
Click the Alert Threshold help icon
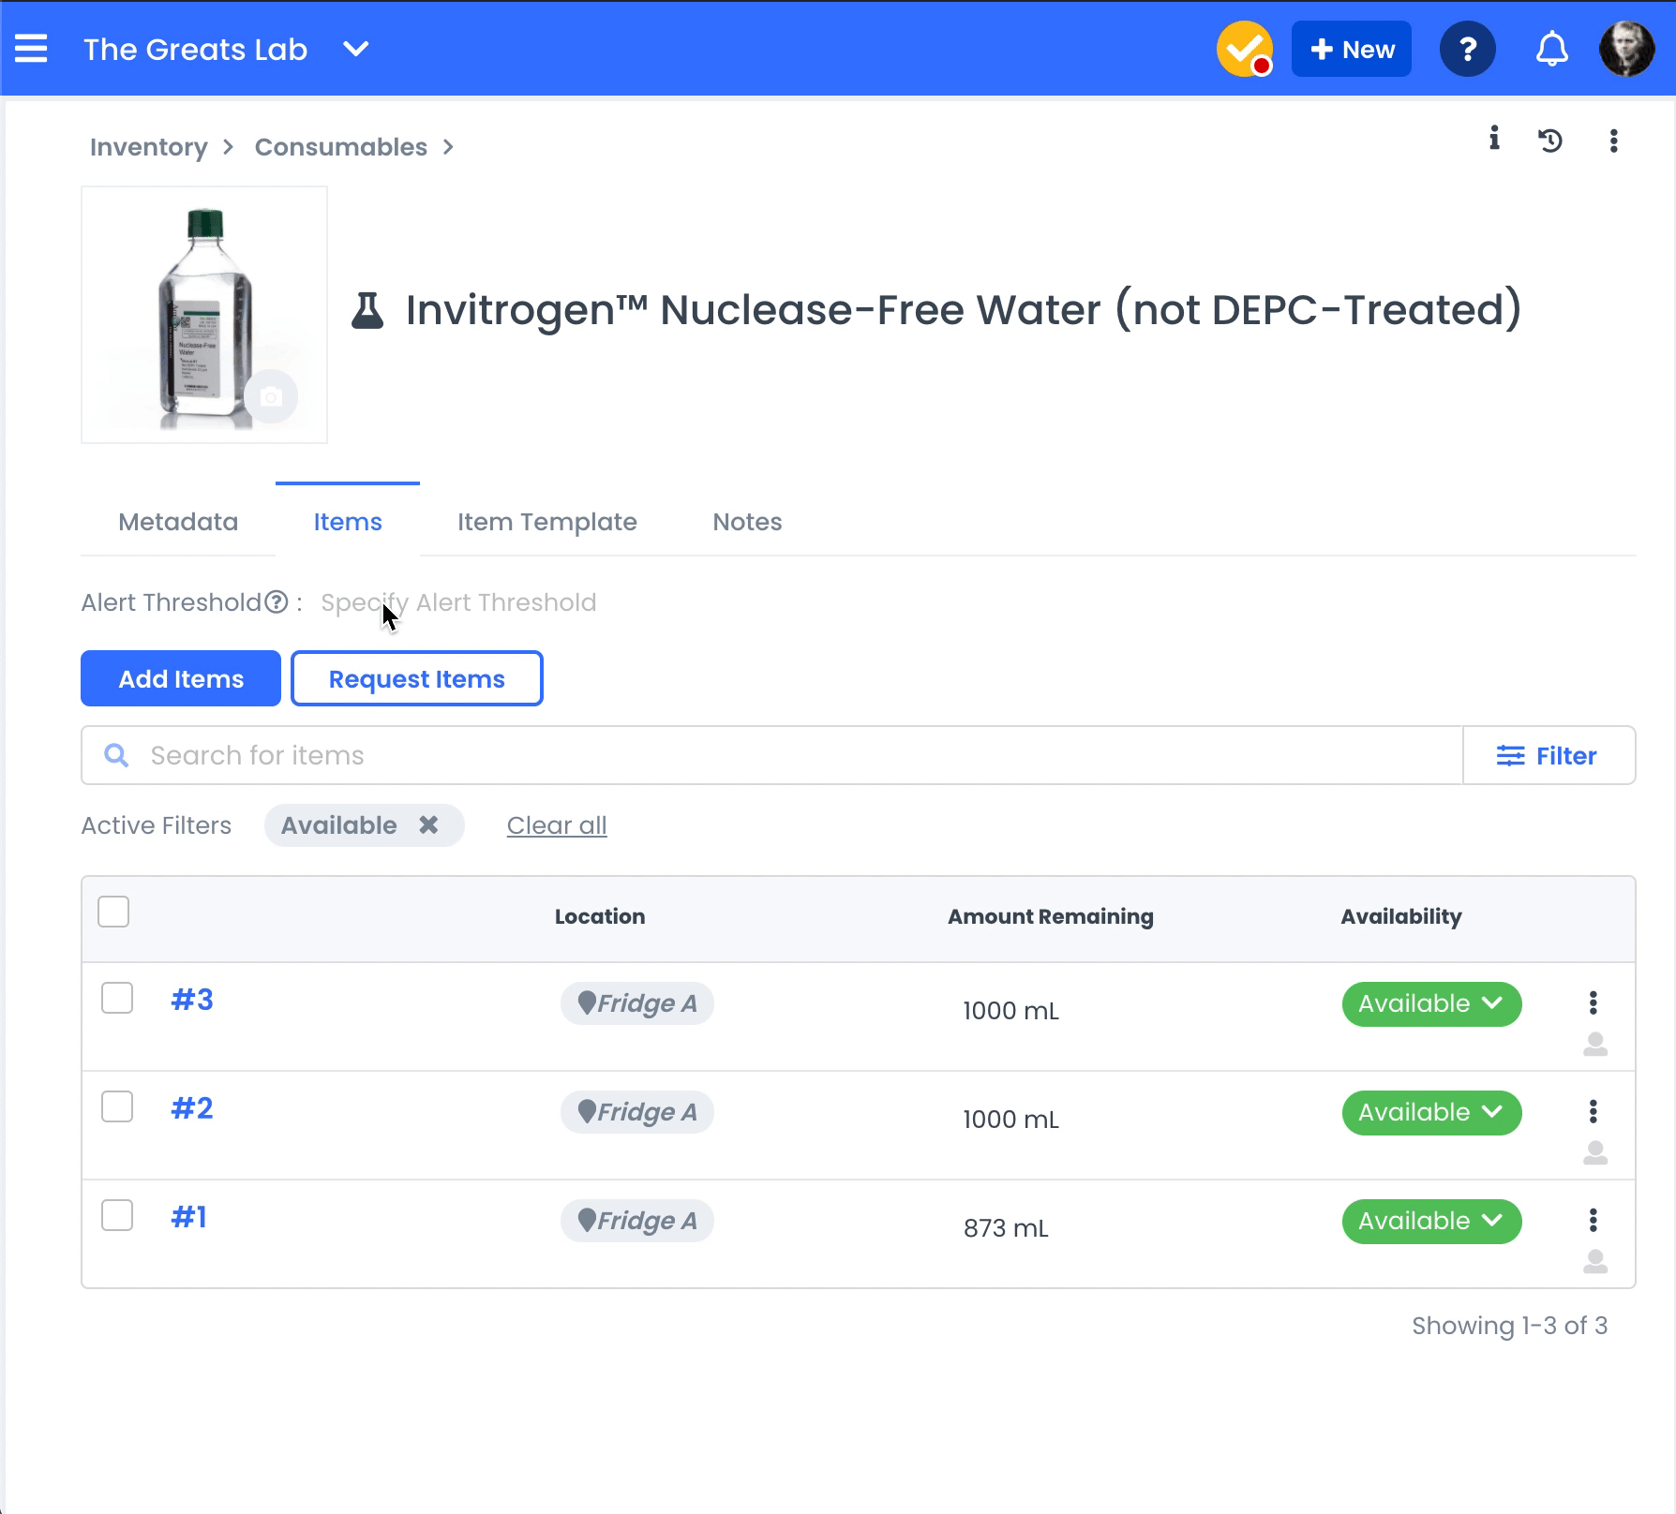277,602
